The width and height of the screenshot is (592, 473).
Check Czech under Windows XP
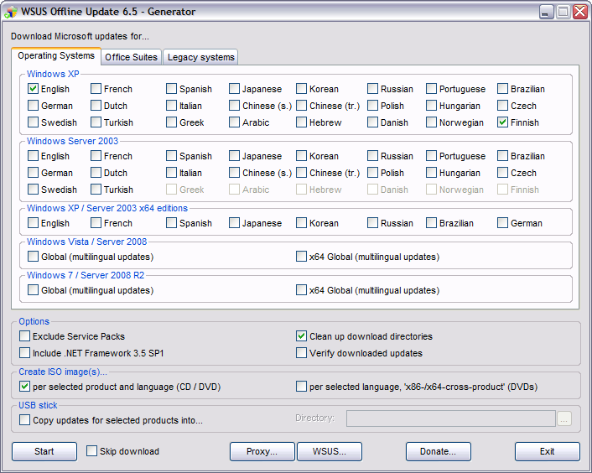click(502, 106)
